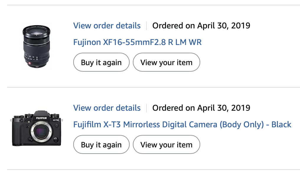Click the Fujifilm X-T3 camera thumbnail

tap(37, 128)
